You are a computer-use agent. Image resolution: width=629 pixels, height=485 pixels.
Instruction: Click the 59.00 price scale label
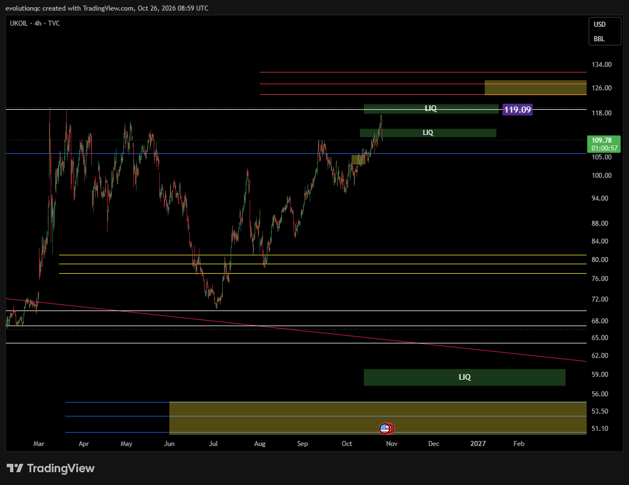point(599,375)
